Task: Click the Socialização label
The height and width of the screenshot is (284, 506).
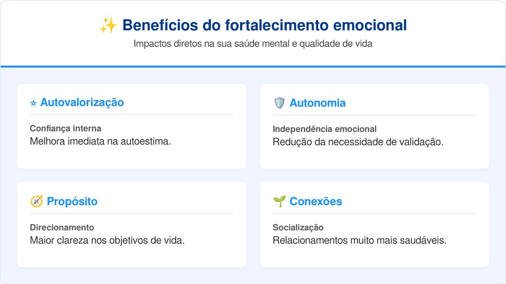Action: (298, 228)
